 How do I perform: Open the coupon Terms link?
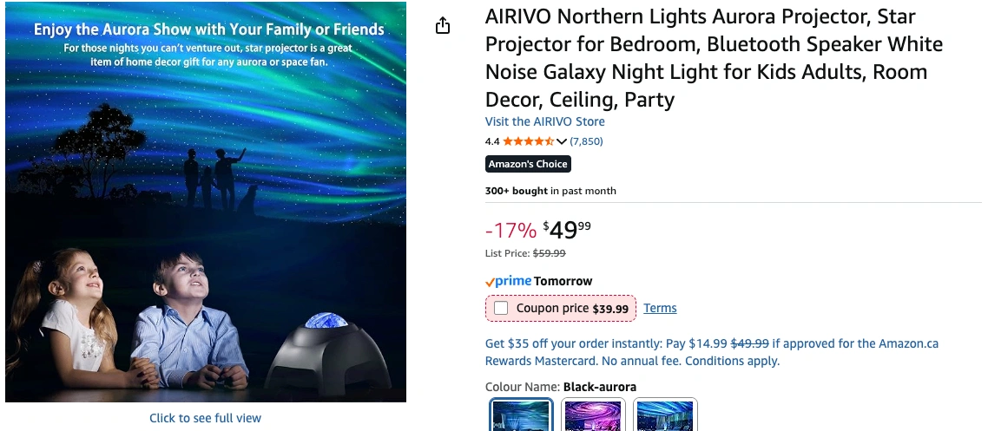(x=660, y=308)
